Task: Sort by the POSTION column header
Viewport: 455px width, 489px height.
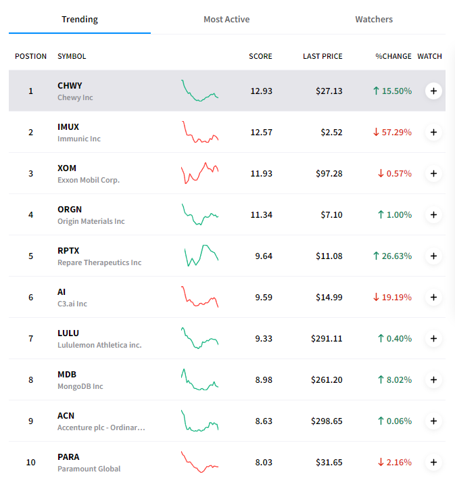Action: coord(30,56)
